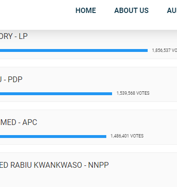Click the right end of PDP bar
Screen dimensions: 177x187
coord(111,94)
